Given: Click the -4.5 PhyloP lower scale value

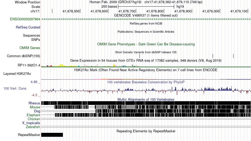Looking at the screenshot, I should click(34, 95).
